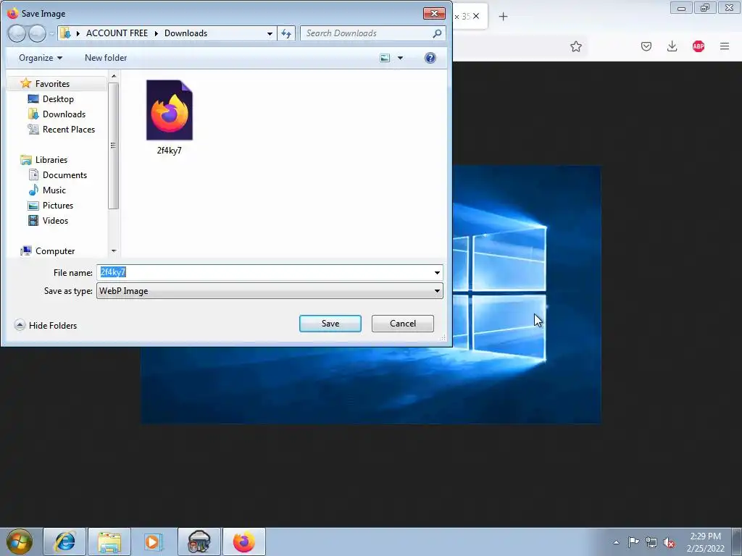Open Windows Explorer from taskbar
The height and width of the screenshot is (556, 742).
[x=109, y=542]
